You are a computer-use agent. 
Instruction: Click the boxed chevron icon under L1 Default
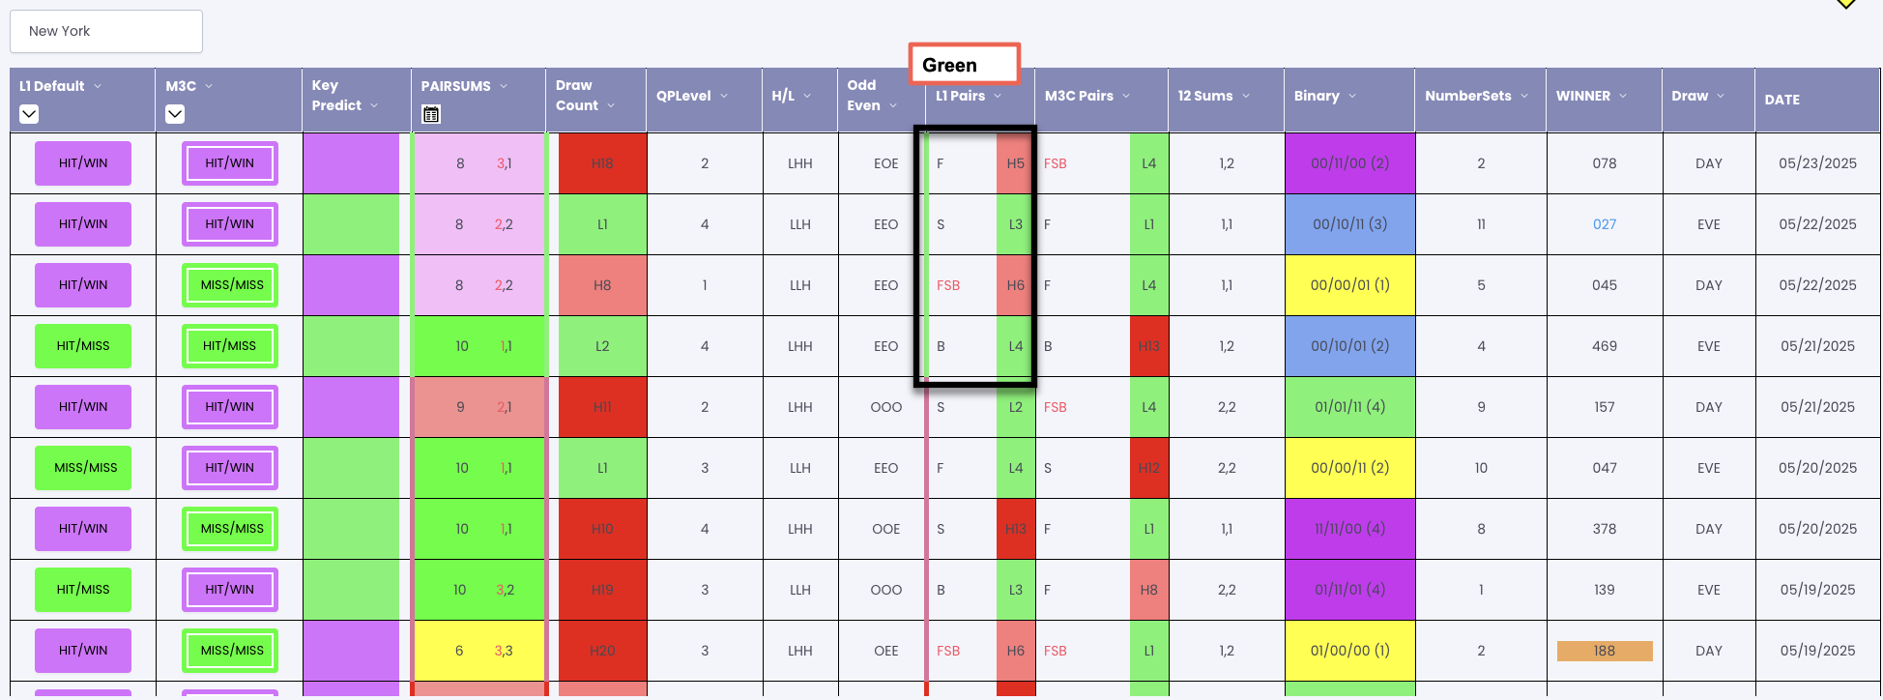[29, 114]
